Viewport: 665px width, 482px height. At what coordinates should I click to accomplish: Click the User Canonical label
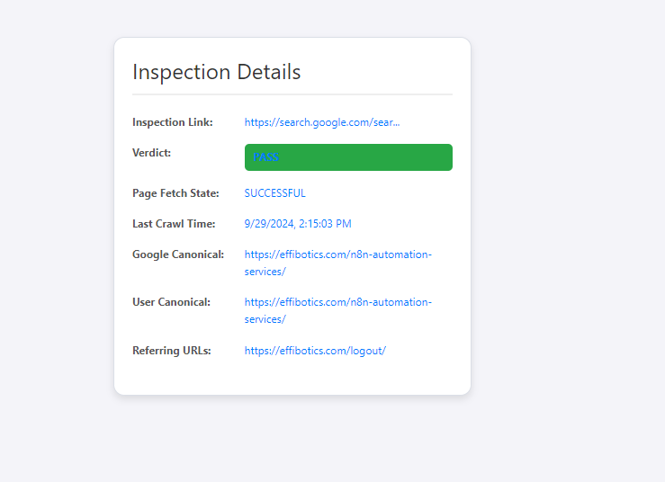[x=171, y=302]
